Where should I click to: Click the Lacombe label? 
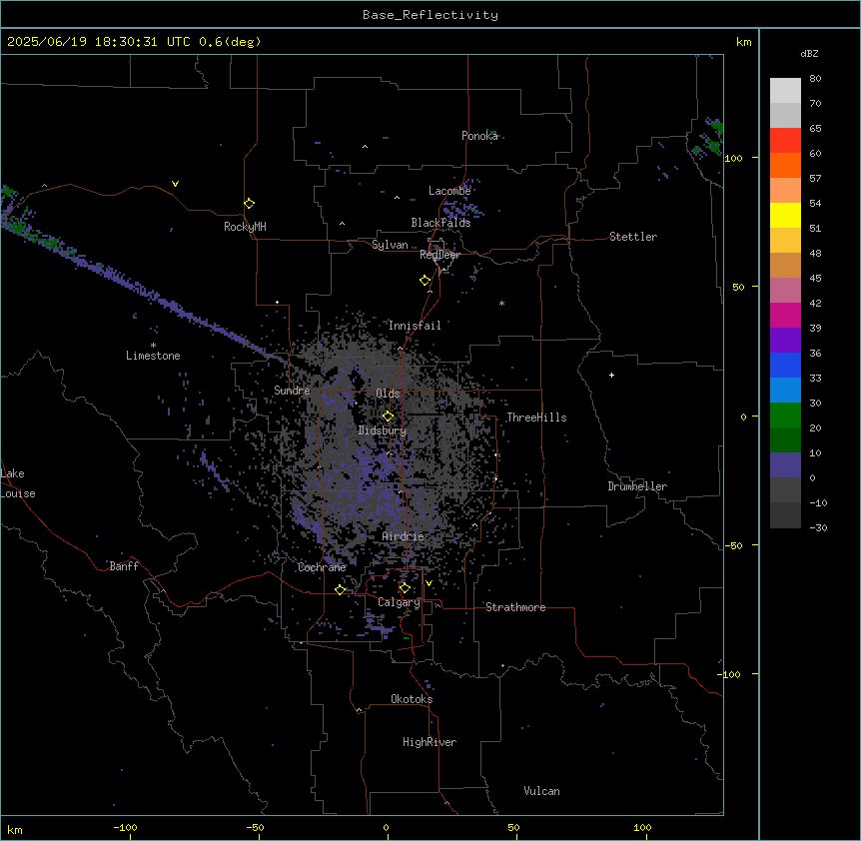(449, 191)
